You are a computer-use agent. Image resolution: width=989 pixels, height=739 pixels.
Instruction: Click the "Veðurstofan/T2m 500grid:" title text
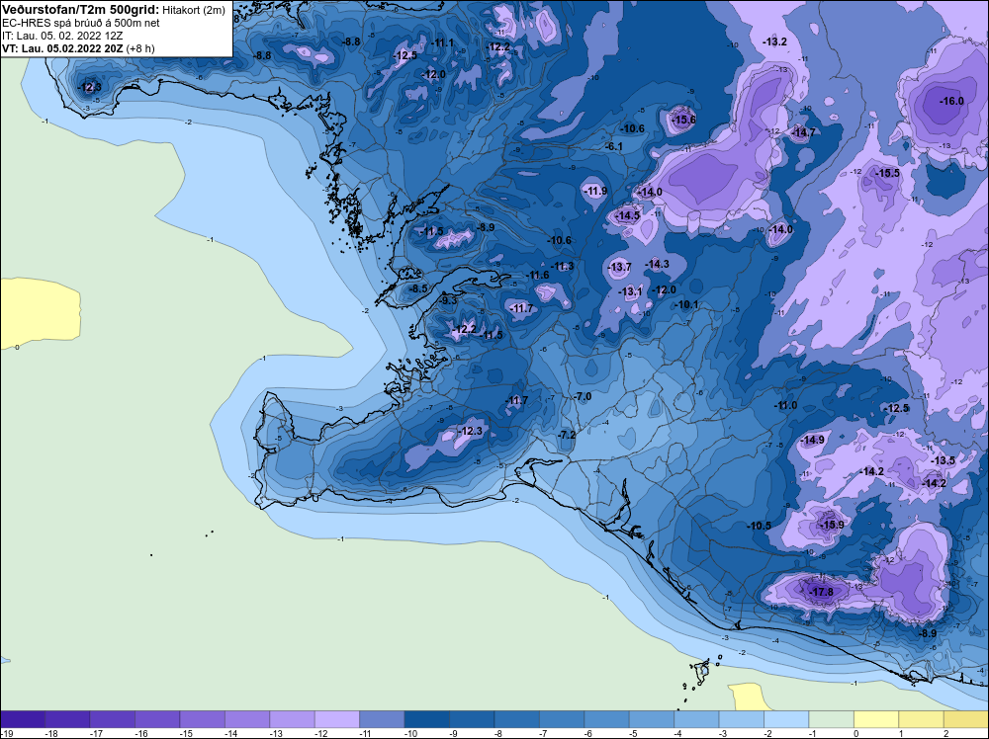[x=81, y=10]
